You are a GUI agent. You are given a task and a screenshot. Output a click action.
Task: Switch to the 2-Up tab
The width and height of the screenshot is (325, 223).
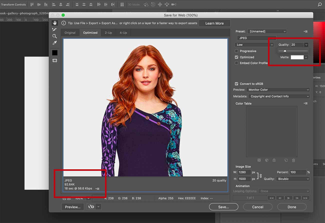point(108,33)
